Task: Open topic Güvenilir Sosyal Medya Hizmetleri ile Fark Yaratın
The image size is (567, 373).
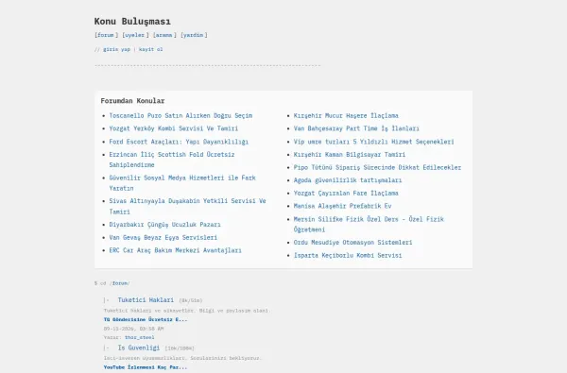Action: click(x=182, y=183)
